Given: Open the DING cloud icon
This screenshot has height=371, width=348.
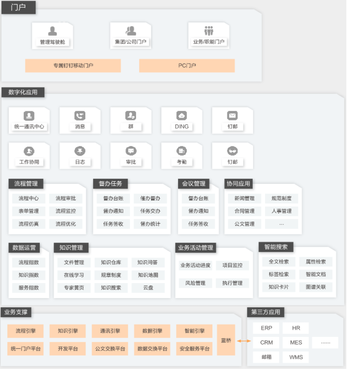Looking at the screenshot, I should coord(182,116).
